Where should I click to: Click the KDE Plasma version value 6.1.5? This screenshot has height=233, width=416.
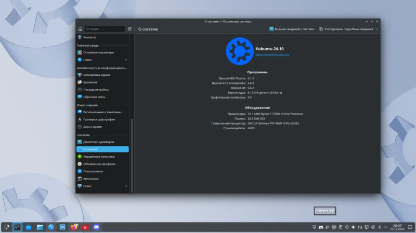tap(251, 78)
